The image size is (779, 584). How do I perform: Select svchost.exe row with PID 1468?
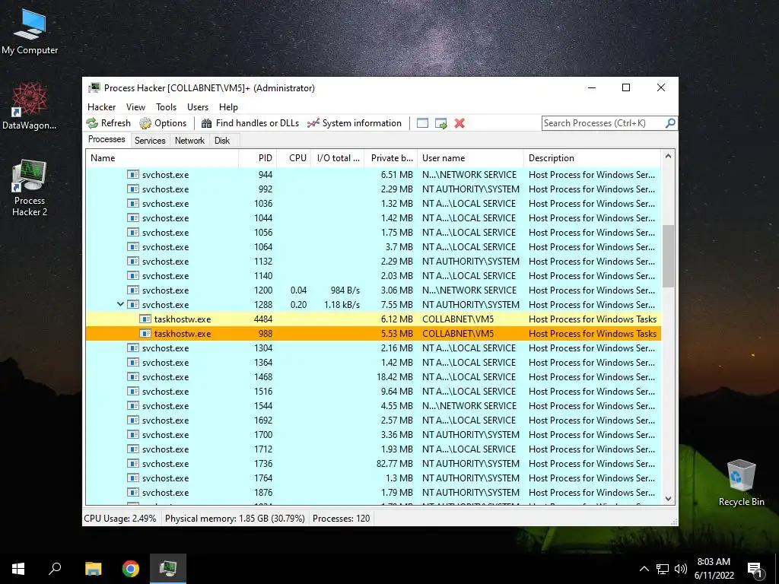pos(373,376)
